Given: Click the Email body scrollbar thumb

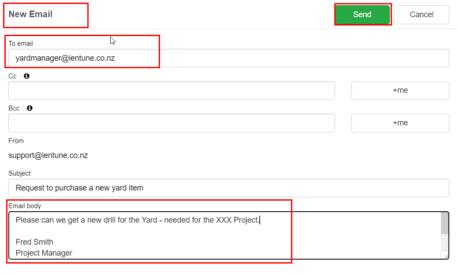Looking at the screenshot, I should click(x=444, y=223).
